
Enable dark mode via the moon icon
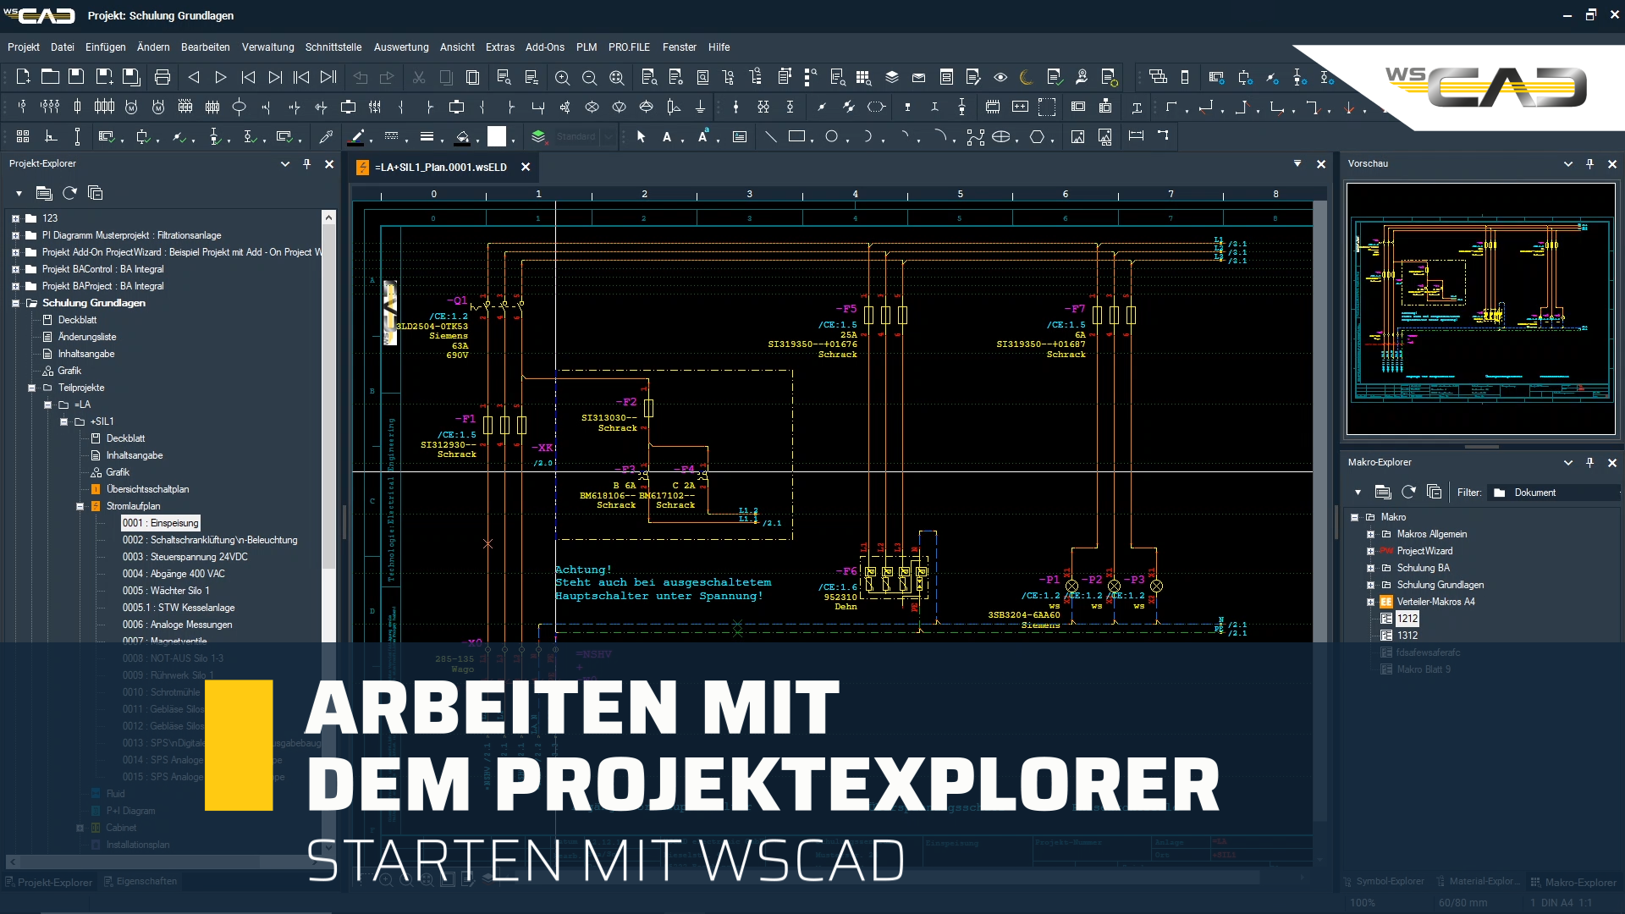click(x=1025, y=77)
